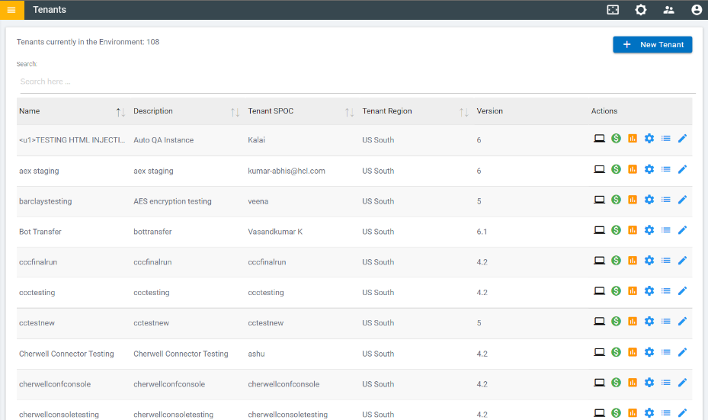
Task: Sort by Description using its arrows
Action: pyautogui.click(x=235, y=112)
